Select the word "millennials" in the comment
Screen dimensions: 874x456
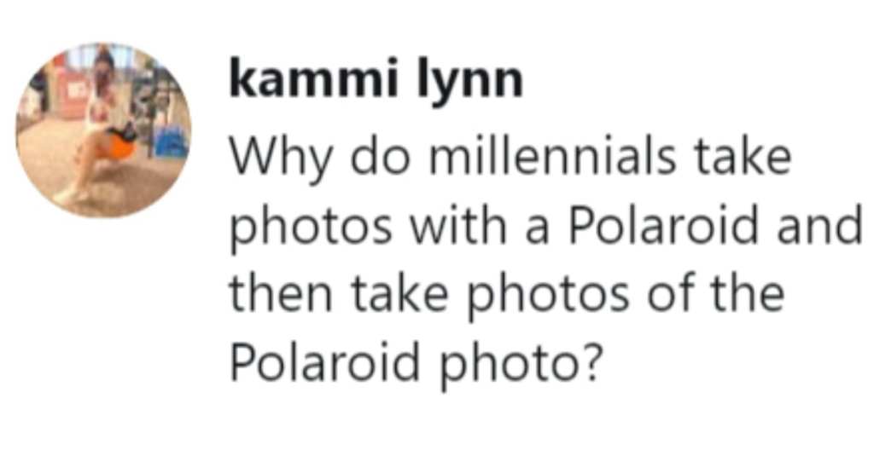coord(552,157)
